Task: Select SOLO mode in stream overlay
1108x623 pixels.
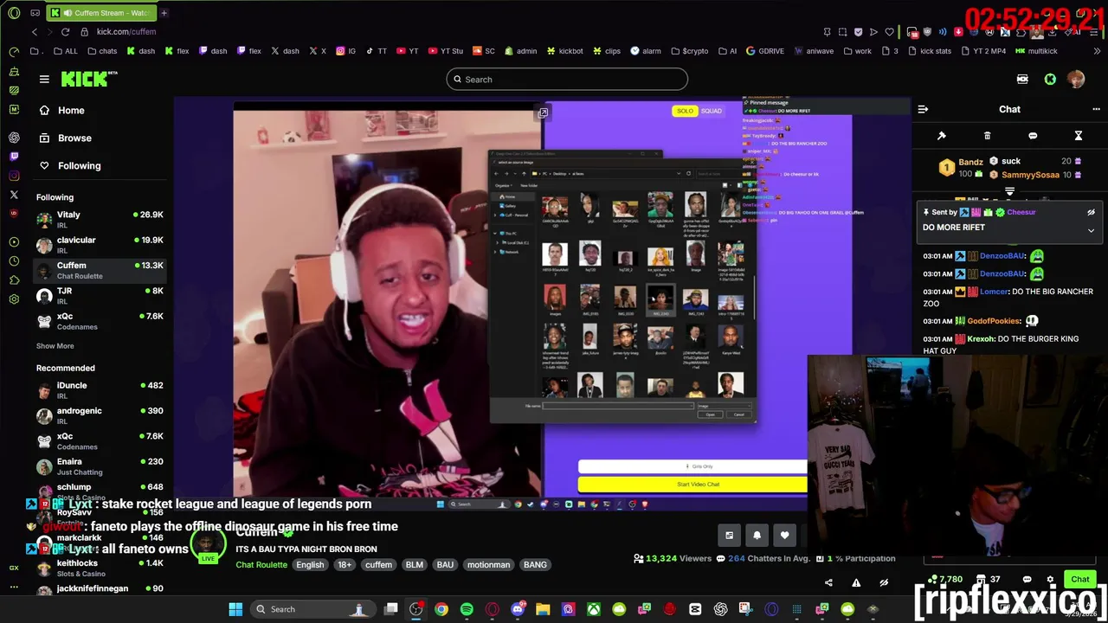Action: click(x=685, y=111)
